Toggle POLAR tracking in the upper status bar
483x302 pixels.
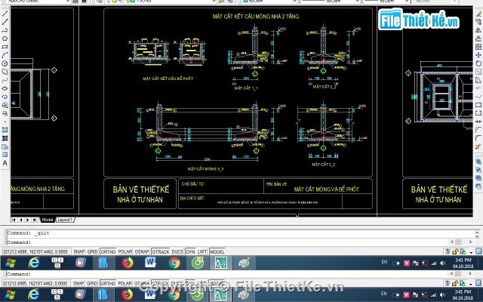(125, 251)
